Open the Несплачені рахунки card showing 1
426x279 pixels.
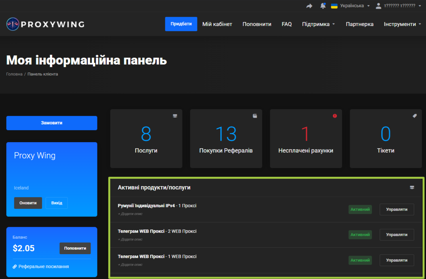pos(306,139)
